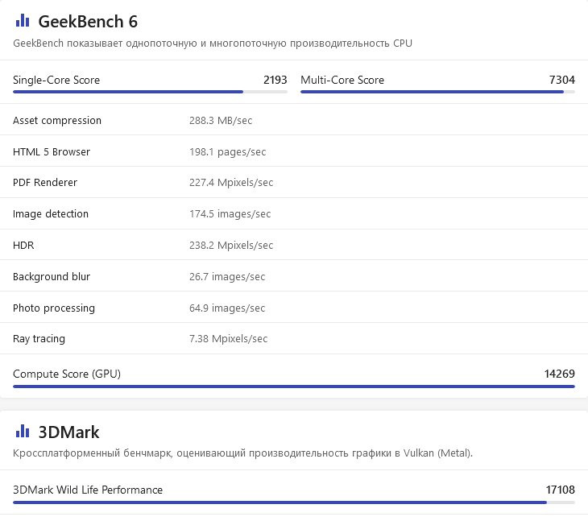Click the 3DMark section heading
This screenshot has height=521, width=588.
tap(68, 432)
